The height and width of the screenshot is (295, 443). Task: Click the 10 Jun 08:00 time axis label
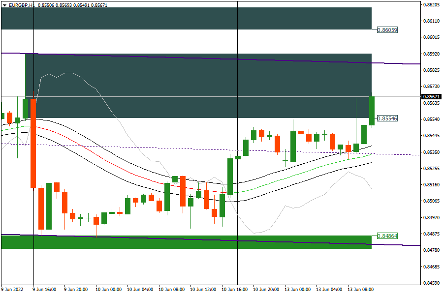171,290
